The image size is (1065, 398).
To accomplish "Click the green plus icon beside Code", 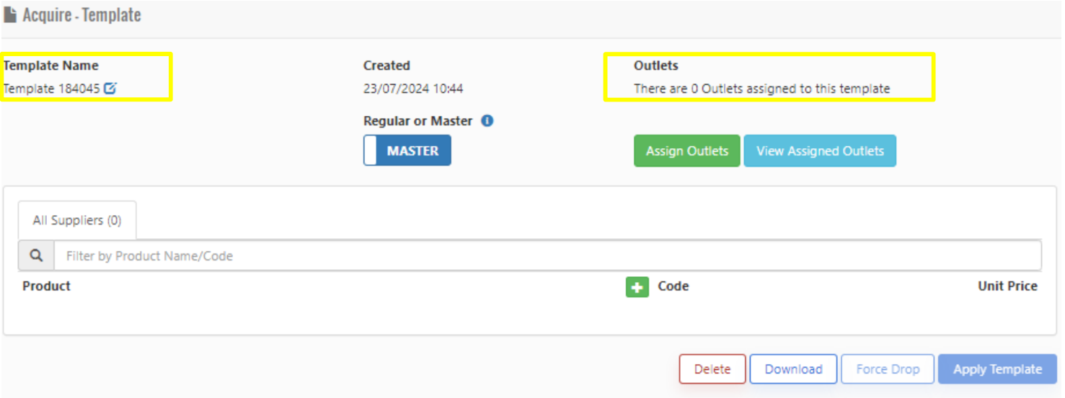I will coord(637,286).
